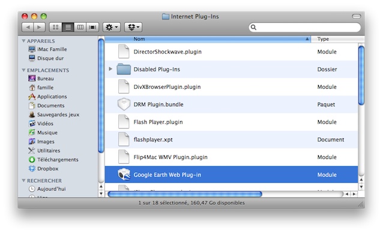Click sidebar scroll down arrow
Screen dimensions: 383x233
(x=101, y=194)
